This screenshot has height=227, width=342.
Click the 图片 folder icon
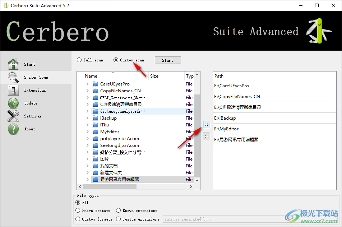95,159
